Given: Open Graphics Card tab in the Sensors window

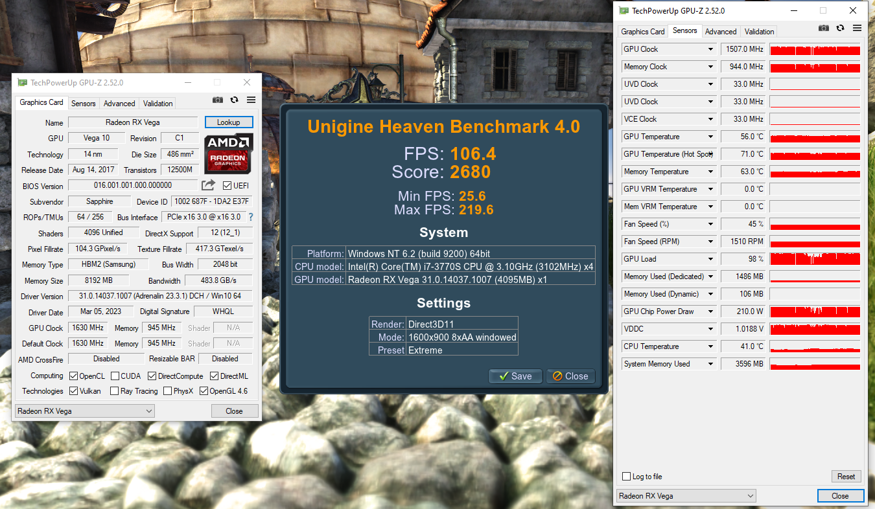Looking at the screenshot, I should tap(643, 32).
